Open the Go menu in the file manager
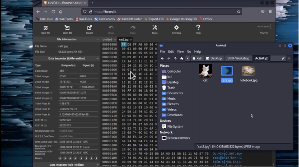This screenshot has height=167, width=299. tap(189, 51)
